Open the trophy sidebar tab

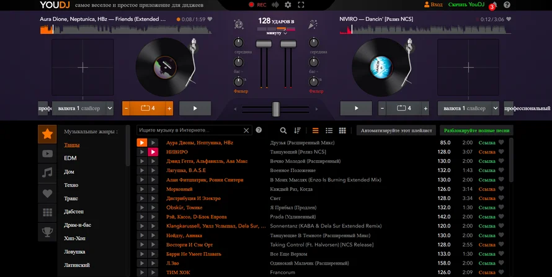47,232
